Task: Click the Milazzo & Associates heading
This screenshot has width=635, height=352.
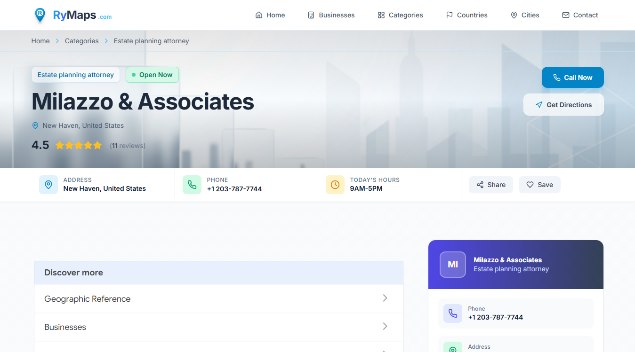Action: (x=143, y=102)
